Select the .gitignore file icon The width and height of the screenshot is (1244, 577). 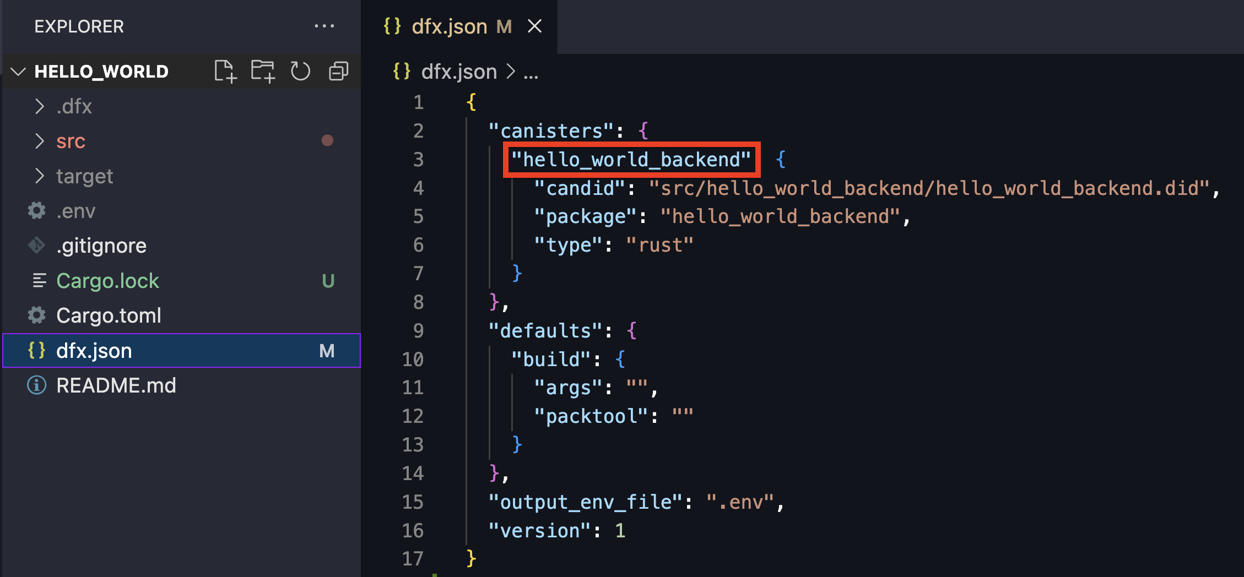[36, 245]
